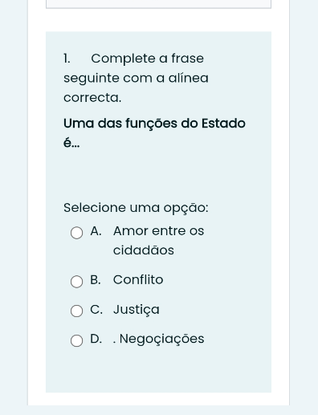
Task: Click the 'Selecione uma opção:' prompt text
Action: coord(136,208)
